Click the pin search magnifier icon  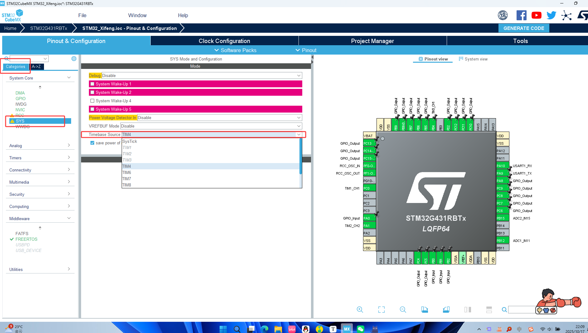[504, 310]
